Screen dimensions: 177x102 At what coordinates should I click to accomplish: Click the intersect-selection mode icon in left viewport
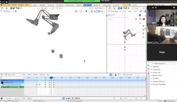(x=21, y=8)
